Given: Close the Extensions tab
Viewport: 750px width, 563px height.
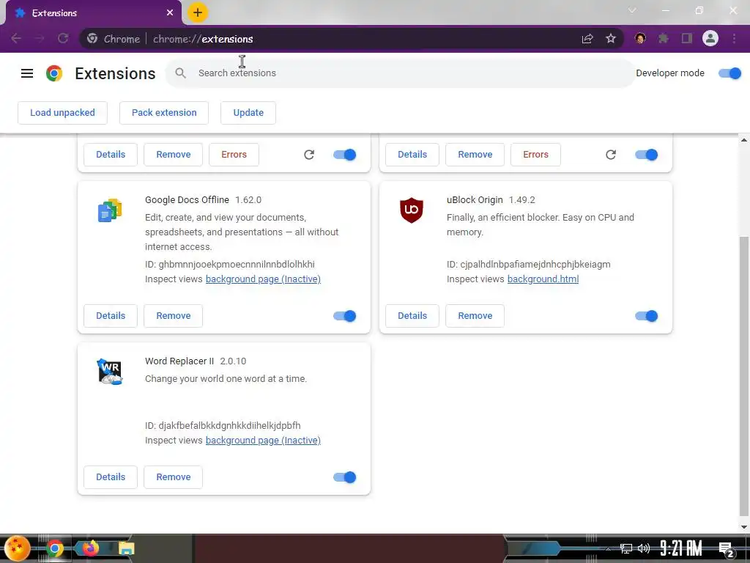Looking at the screenshot, I should [170, 13].
